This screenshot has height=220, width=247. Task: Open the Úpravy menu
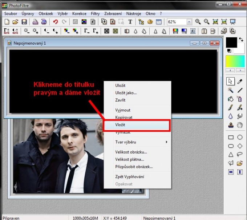click(28, 14)
